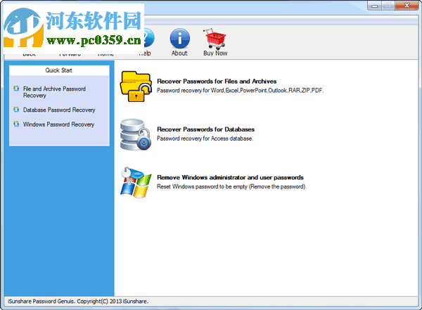
Task: Open the folder-with-padlock files recovery icon
Action: tap(136, 86)
